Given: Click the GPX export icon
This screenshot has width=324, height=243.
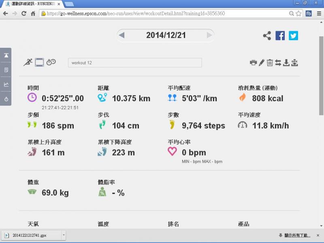Looking at the screenshot, I should pyautogui.click(x=294, y=63).
